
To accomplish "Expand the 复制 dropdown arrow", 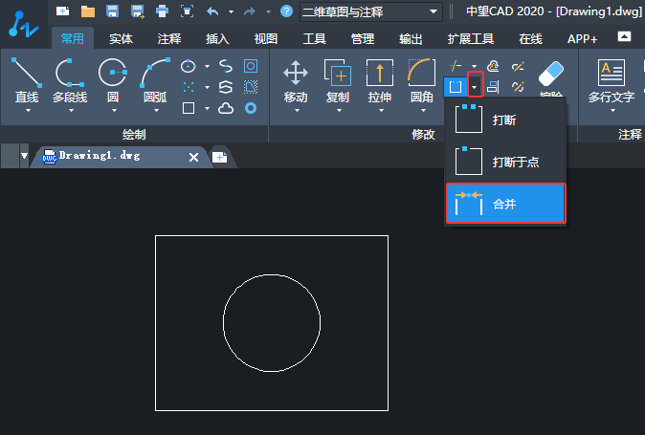I will click(x=339, y=111).
